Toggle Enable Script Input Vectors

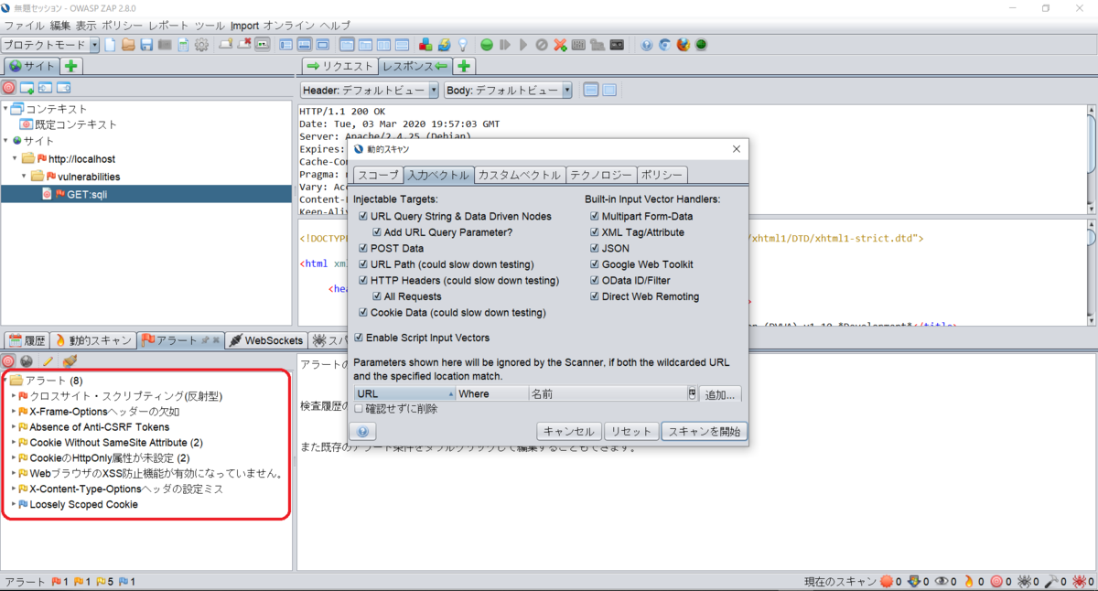[x=359, y=338]
